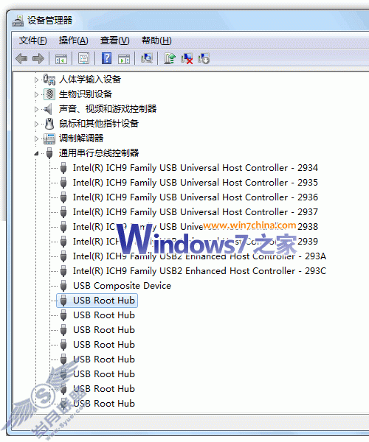The image size is (369, 442).
Task: Open the 操作(A) menu
Action: [73, 41]
